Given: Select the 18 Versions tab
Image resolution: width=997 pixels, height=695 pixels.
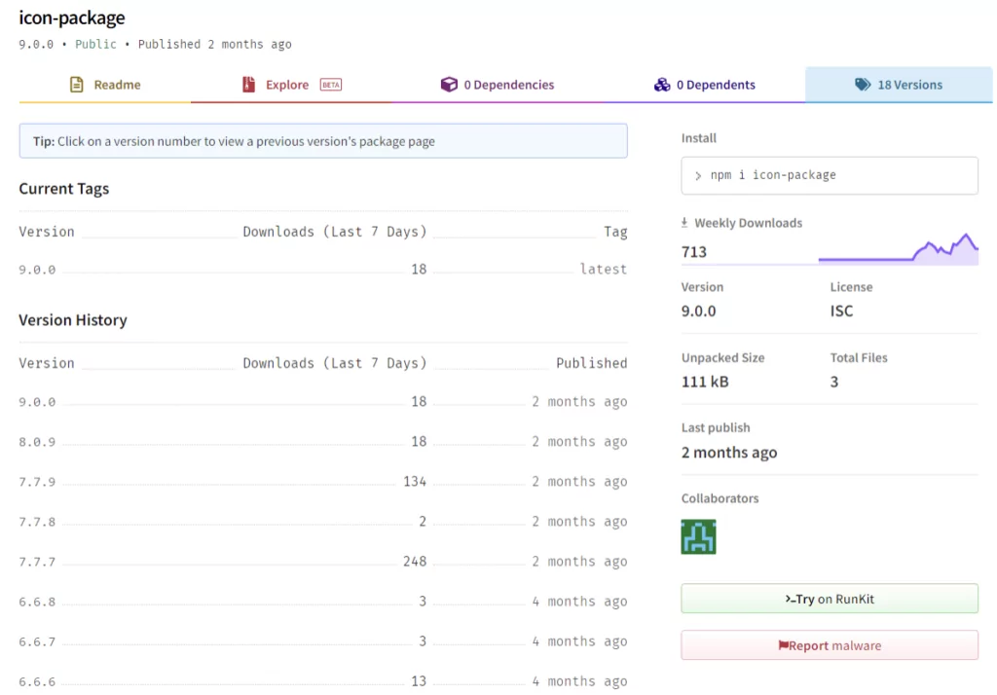Looking at the screenshot, I should (x=899, y=85).
